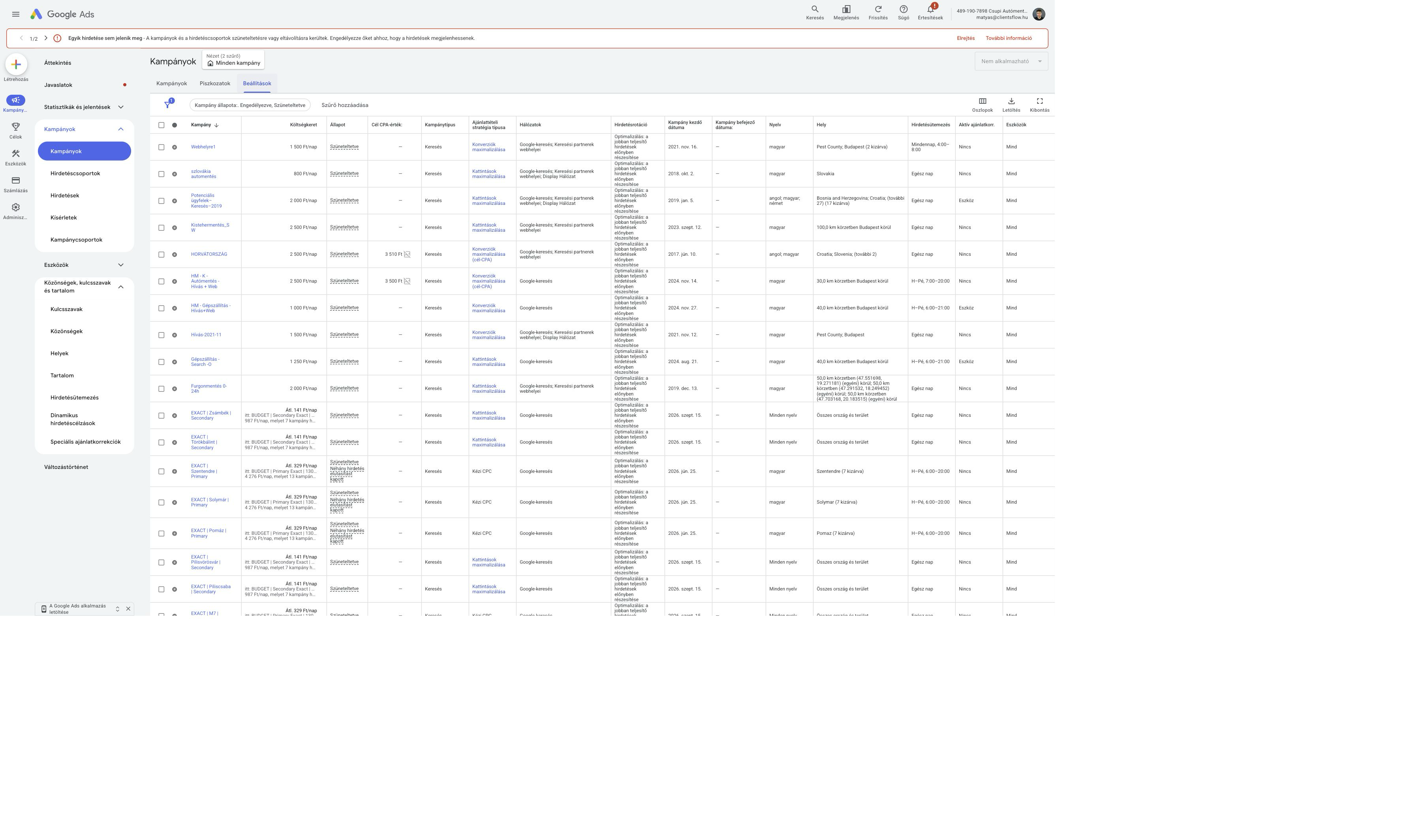The image size is (1406, 821).
Task: Expand the app download banner chevrons
Action: tap(117, 609)
